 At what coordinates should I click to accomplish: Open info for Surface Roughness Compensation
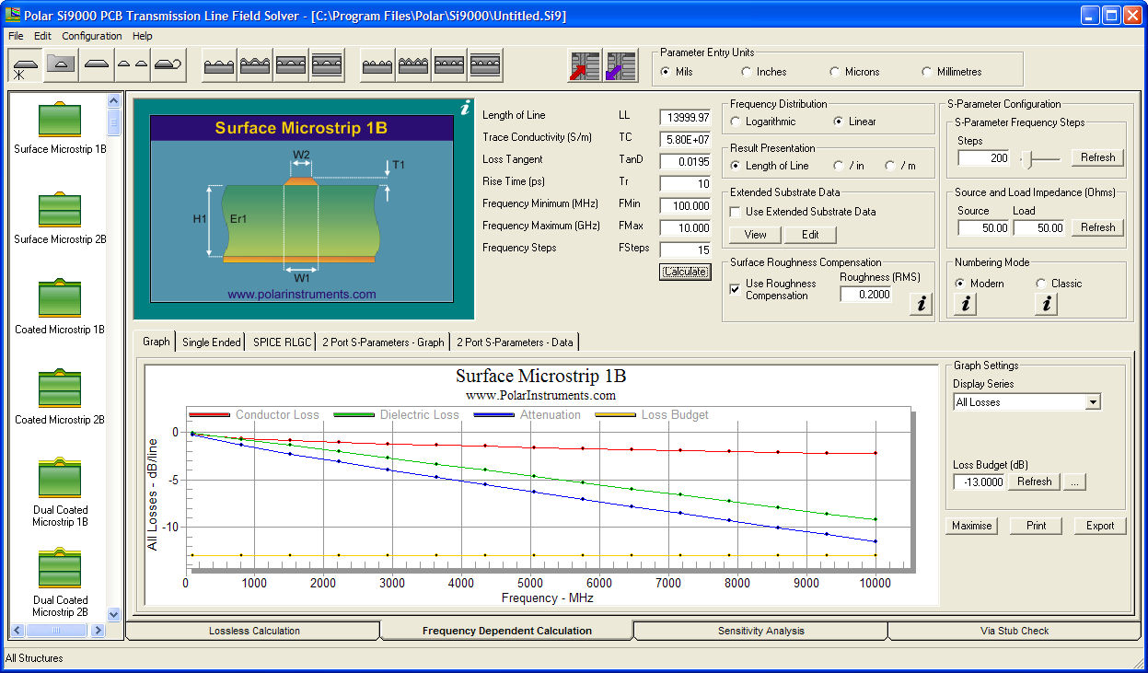(921, 304)
